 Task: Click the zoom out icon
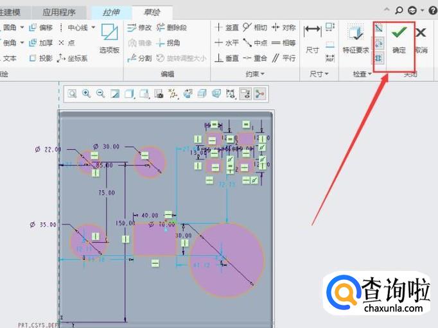[101, 94]
